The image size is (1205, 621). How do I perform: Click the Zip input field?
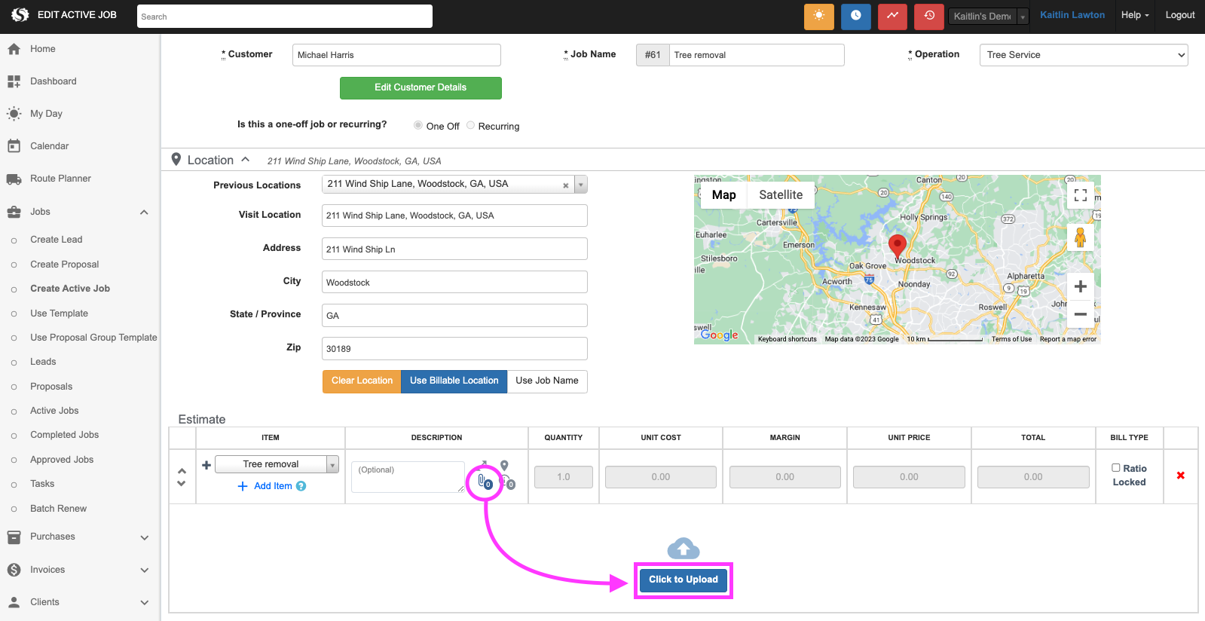[x=454, y=349]
